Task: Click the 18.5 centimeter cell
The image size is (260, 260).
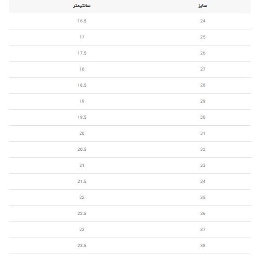Action: tap(82, 85)
